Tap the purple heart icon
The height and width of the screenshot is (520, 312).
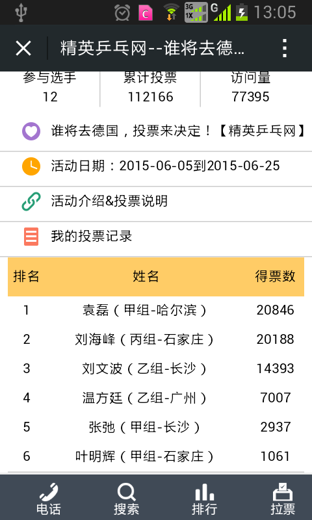[x=31, y=131]
